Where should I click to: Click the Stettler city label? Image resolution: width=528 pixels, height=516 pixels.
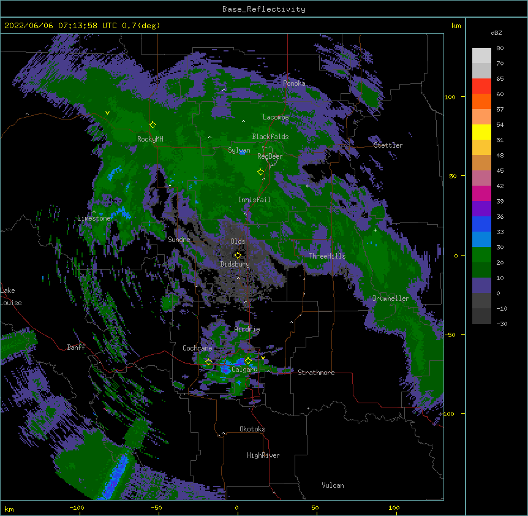pos(388,145)
